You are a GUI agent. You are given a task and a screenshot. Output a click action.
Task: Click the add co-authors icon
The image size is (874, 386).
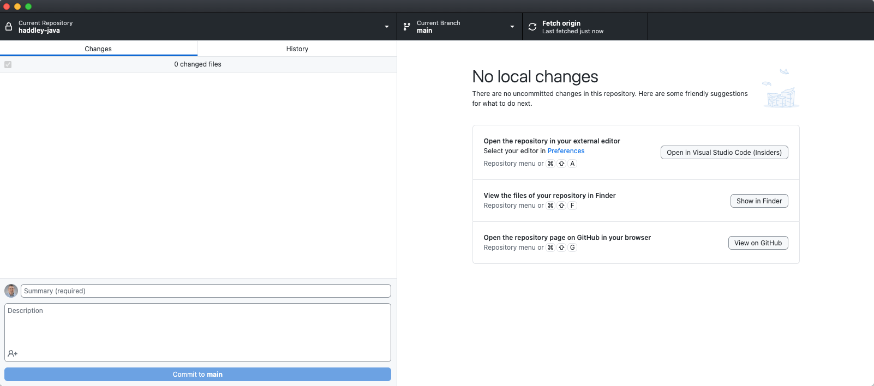tap(13, 354)
